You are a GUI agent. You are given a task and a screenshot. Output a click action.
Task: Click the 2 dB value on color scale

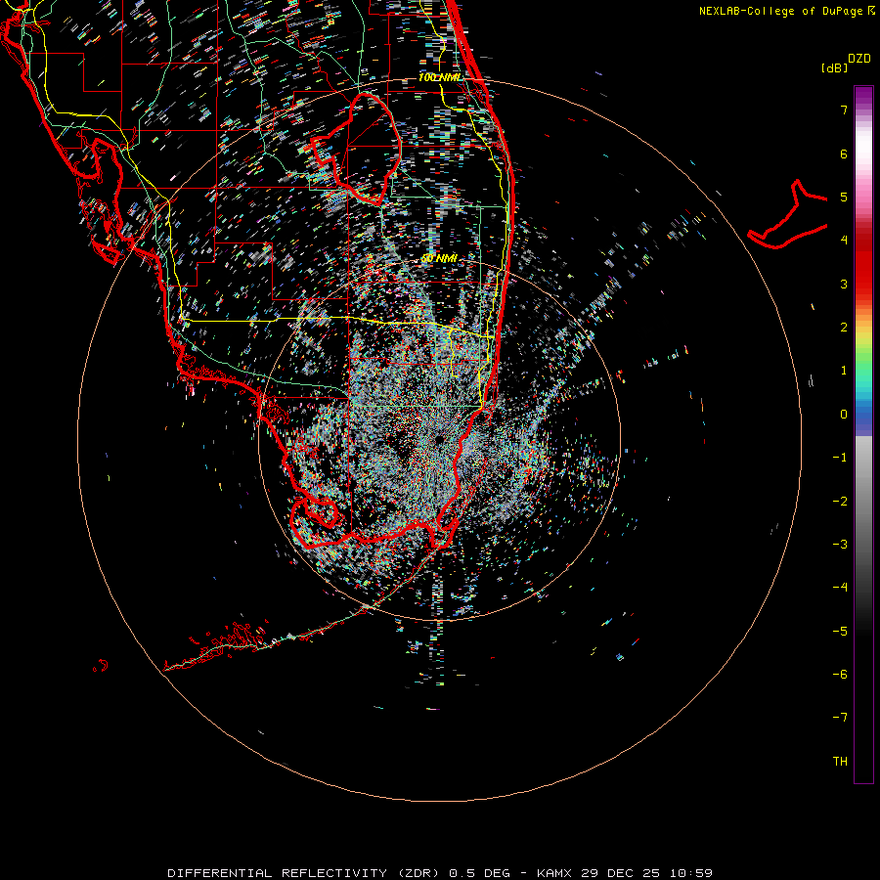point(844,328)
